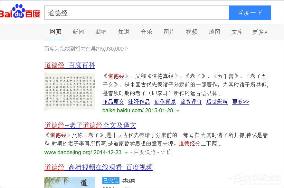The image size is (284, 188).
Task: Open the 百度快照 cached link
Action: click(x=145, y=152)
